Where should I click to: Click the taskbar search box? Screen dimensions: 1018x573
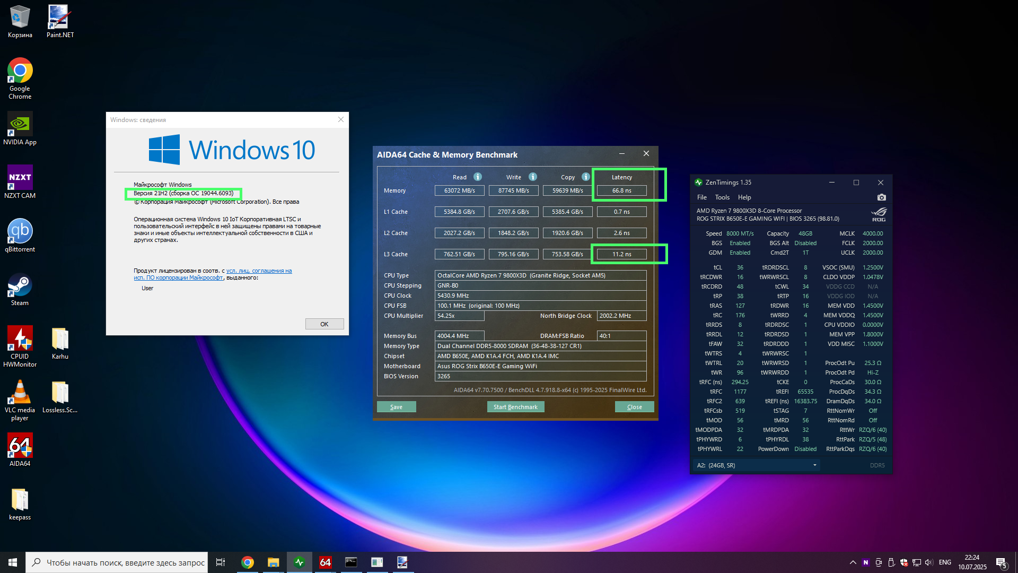(117, 562)
